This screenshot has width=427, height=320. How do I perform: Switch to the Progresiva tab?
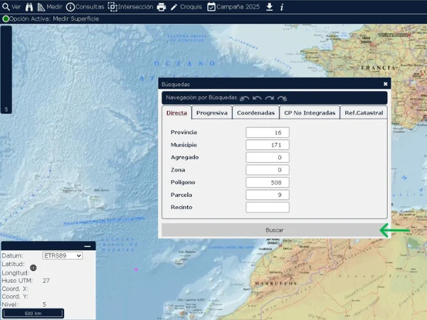tap(211, 113)
